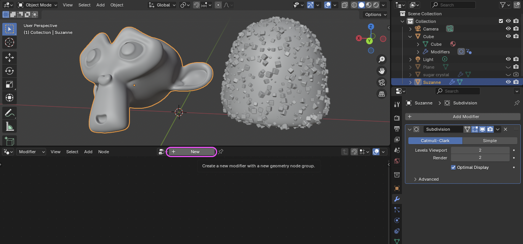This screenshot has width=523, height=244.
Task: Open the Global transform orientation dropdown
Action: (162, 5)
